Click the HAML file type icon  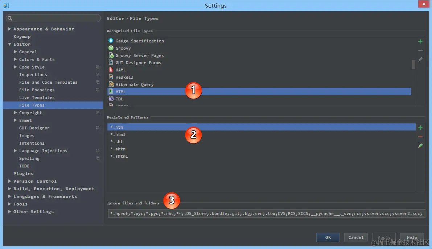point(111,70)
